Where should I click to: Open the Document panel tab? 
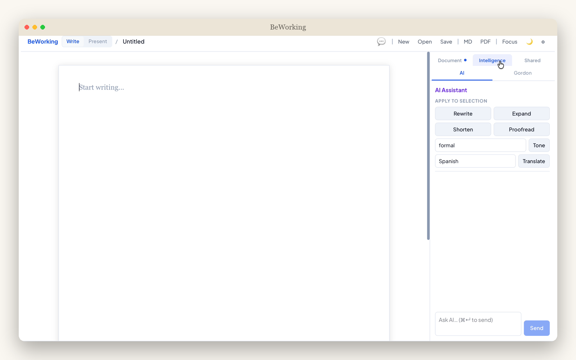[x=452, y=60]
